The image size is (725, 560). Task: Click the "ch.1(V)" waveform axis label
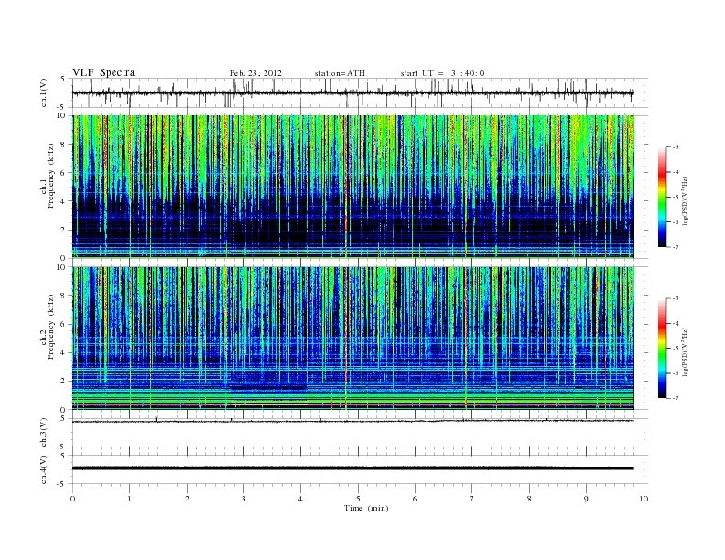coord(44,92)
